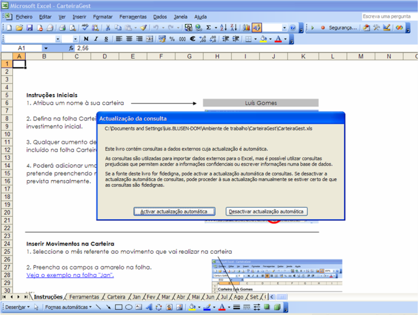
Task: Switch to the Carteira sheet tab
Action: [116, 297]
